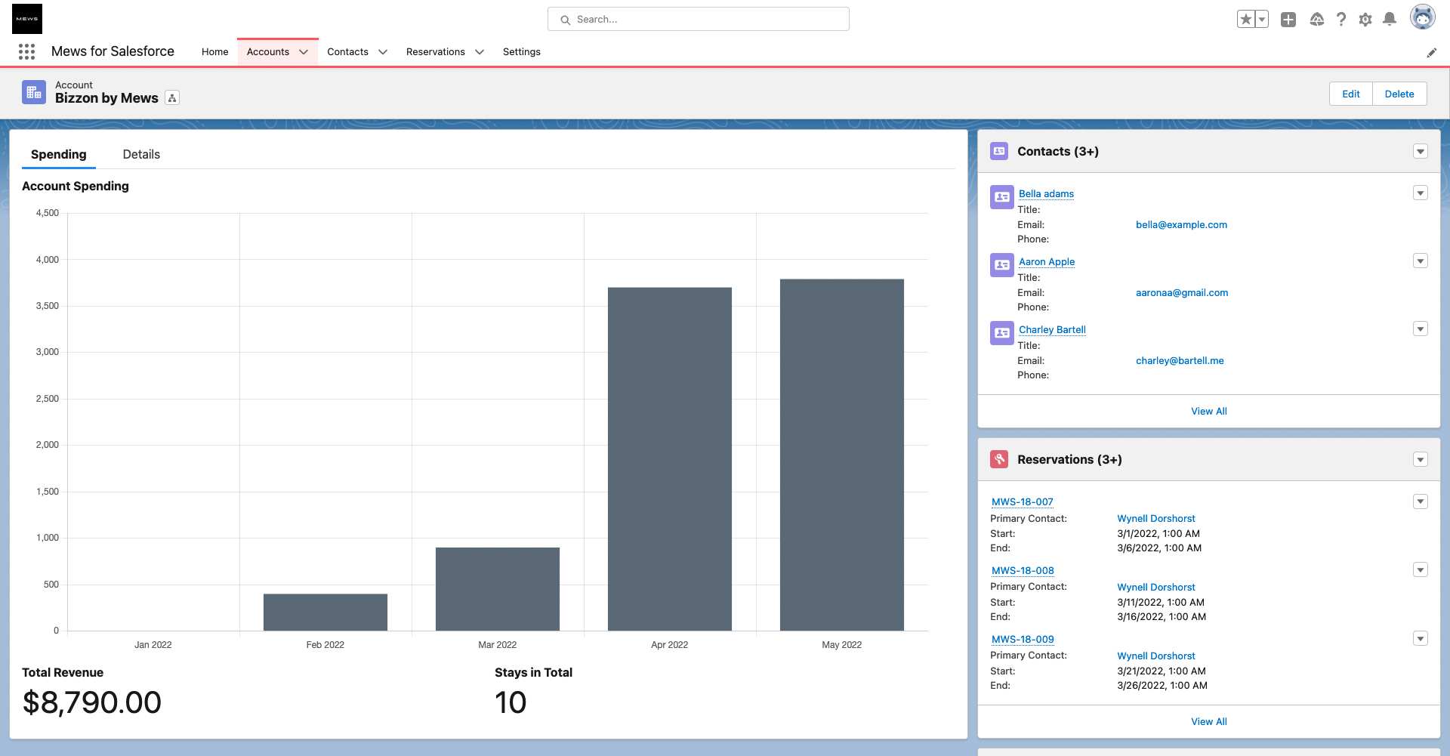Open Wynell Dorshorst on reservation MWS-18-009
This screenshot has width=1450, height=756.
click(x=1156, y=656)
